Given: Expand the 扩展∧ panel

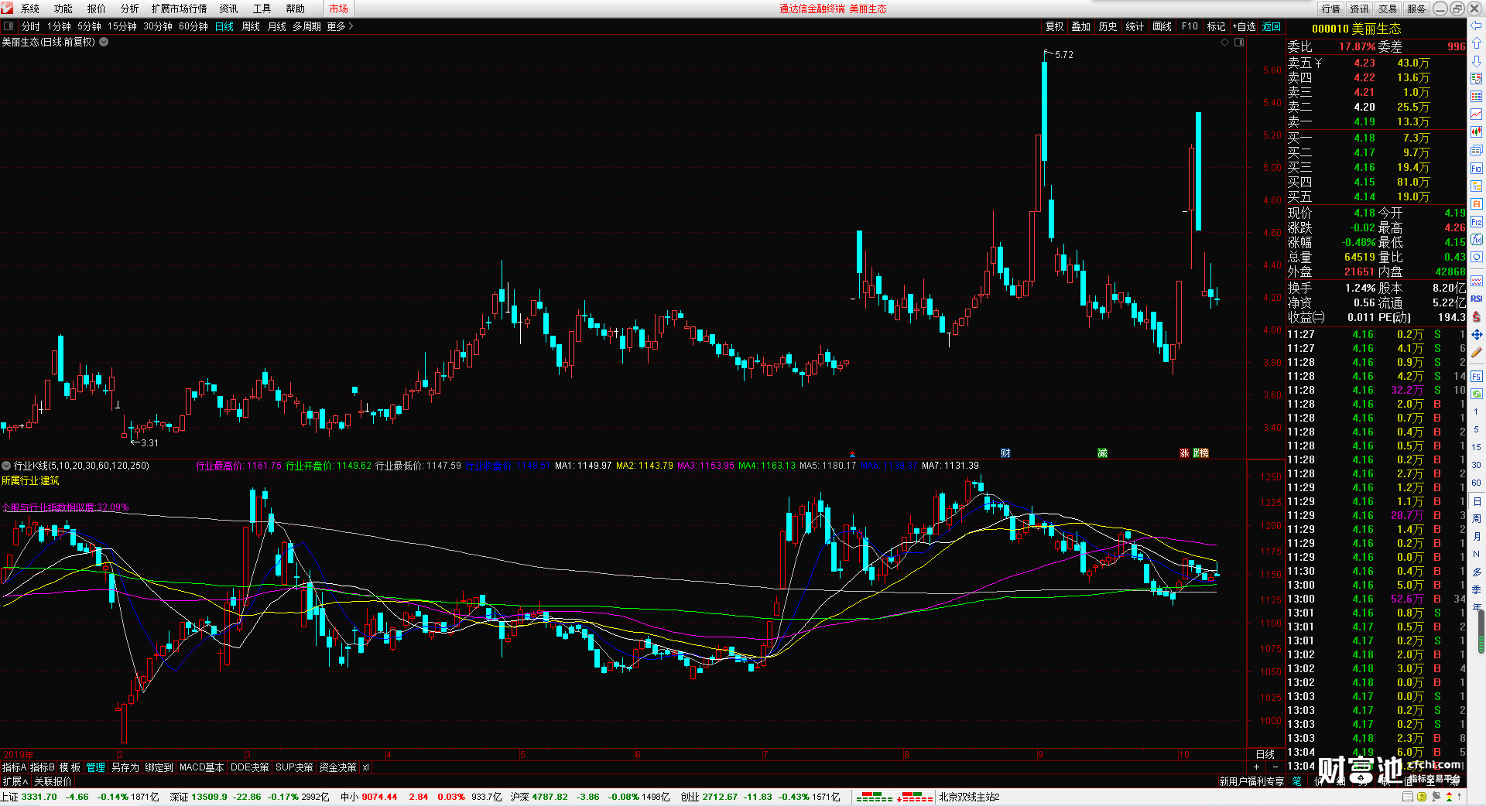Looking at the screenshot, I should point(15,781).
